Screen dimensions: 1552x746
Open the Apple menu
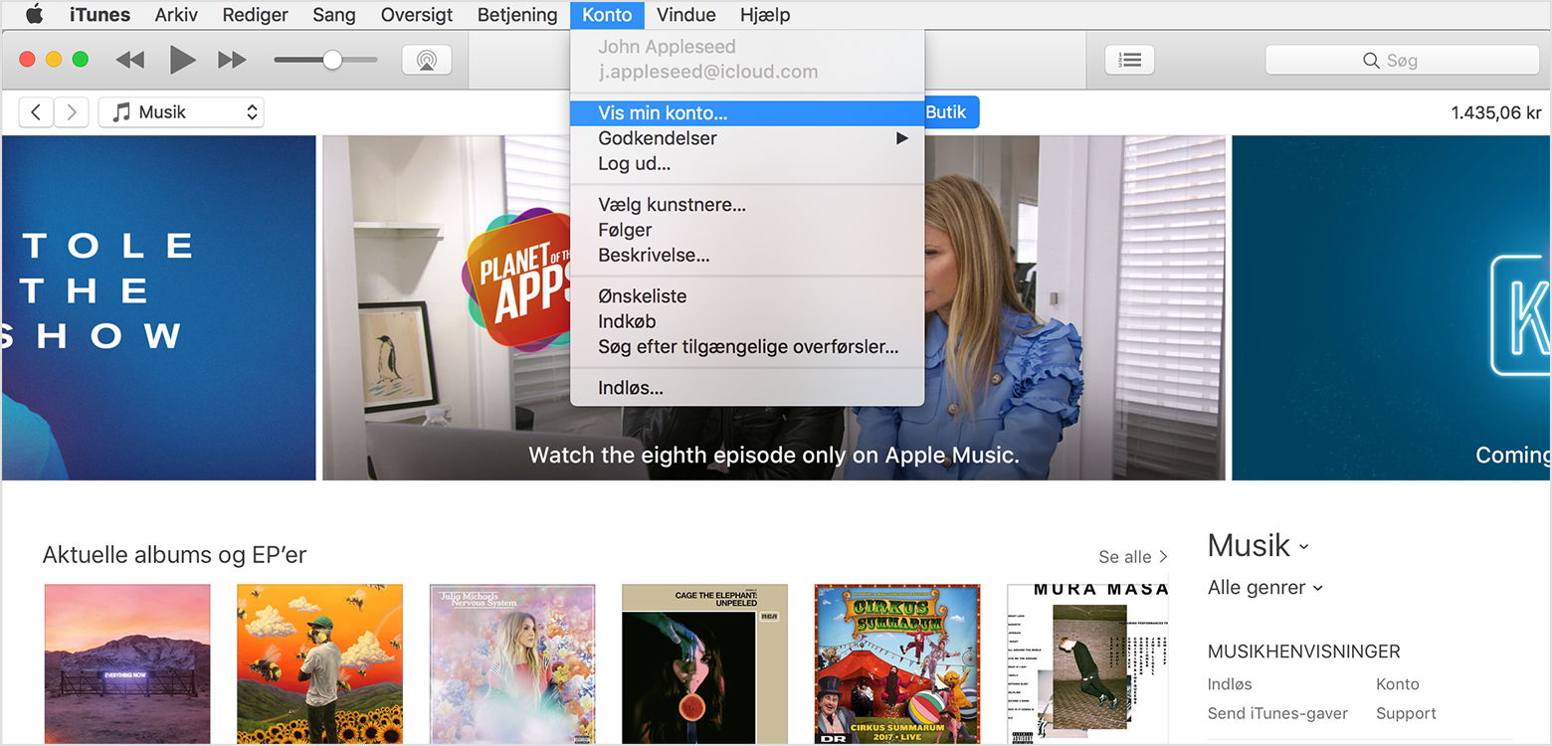pyautogui.click(x=35, y=14)
